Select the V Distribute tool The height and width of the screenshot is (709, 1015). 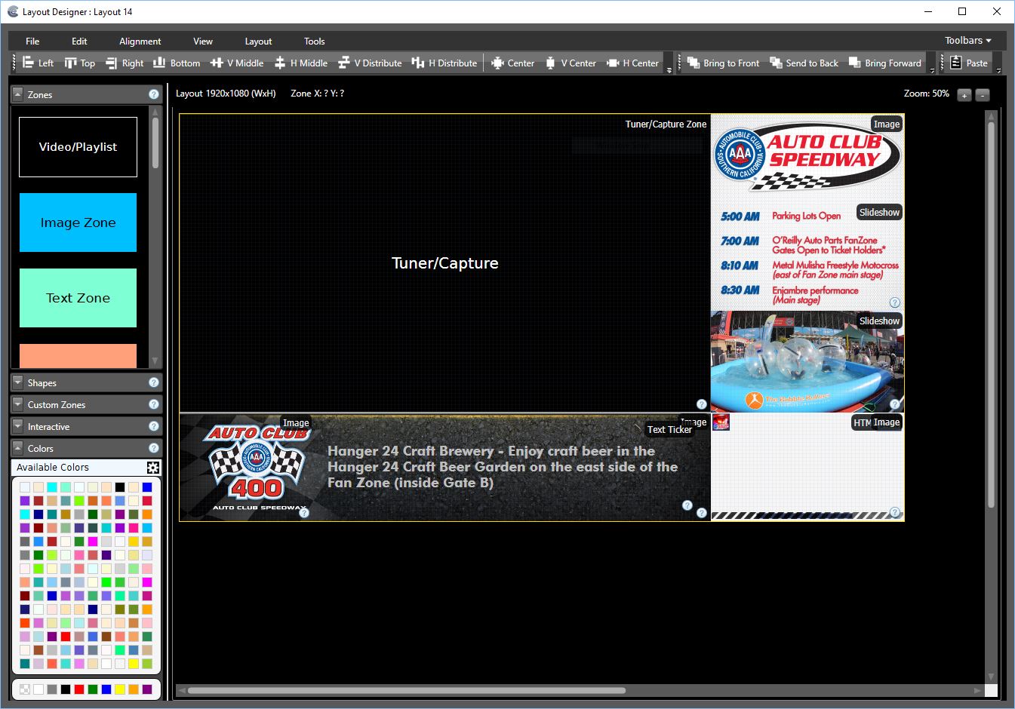pos(370,63)
